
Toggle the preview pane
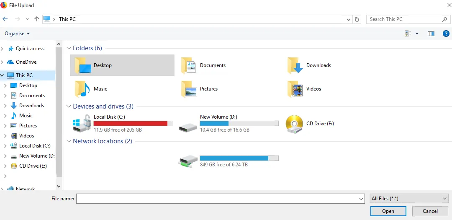point(431,34)
